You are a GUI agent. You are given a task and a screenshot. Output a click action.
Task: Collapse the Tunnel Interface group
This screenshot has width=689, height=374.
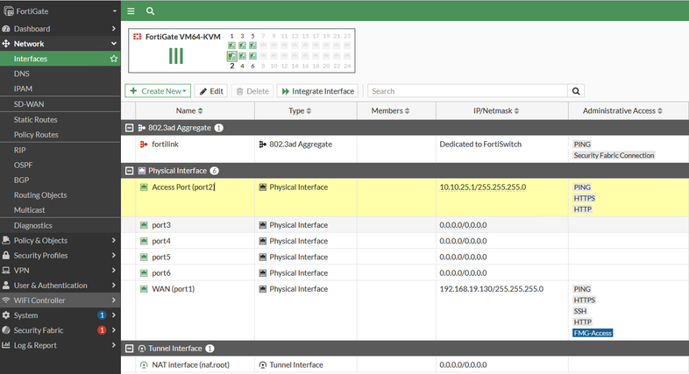pos(129,349)
